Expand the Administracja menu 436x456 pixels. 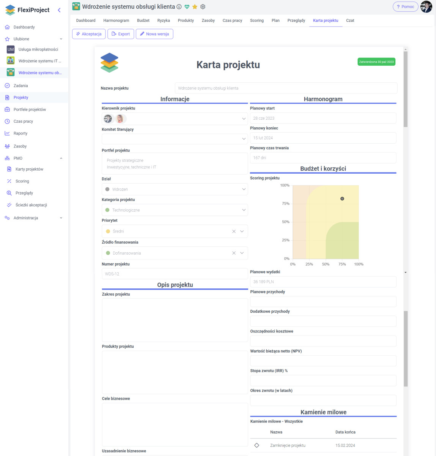point(61,218)
